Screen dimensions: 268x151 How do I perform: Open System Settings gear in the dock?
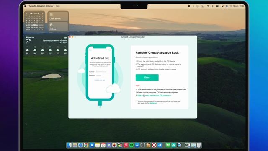(143, 145)
